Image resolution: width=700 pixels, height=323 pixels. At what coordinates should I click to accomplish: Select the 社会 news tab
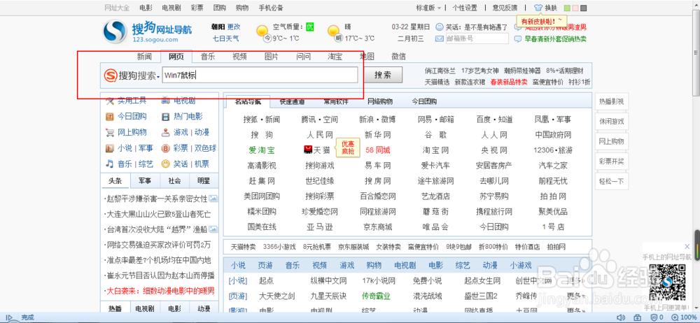[174, 181]
